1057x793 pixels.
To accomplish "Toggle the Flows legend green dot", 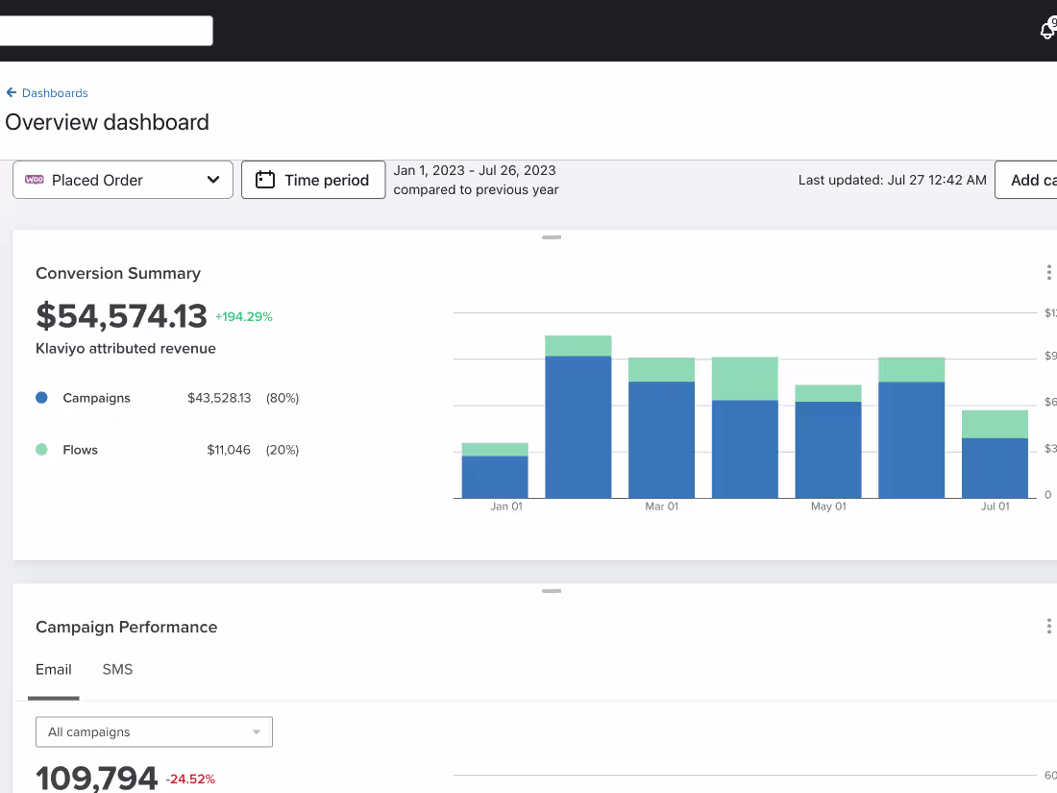I will coord(41,450).
